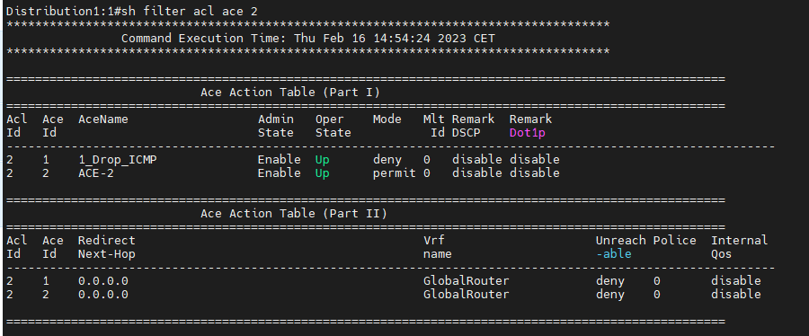Click the green Up state for ACE-2
This screenshot has width=809, height=336.
click(x=323, y=173)
